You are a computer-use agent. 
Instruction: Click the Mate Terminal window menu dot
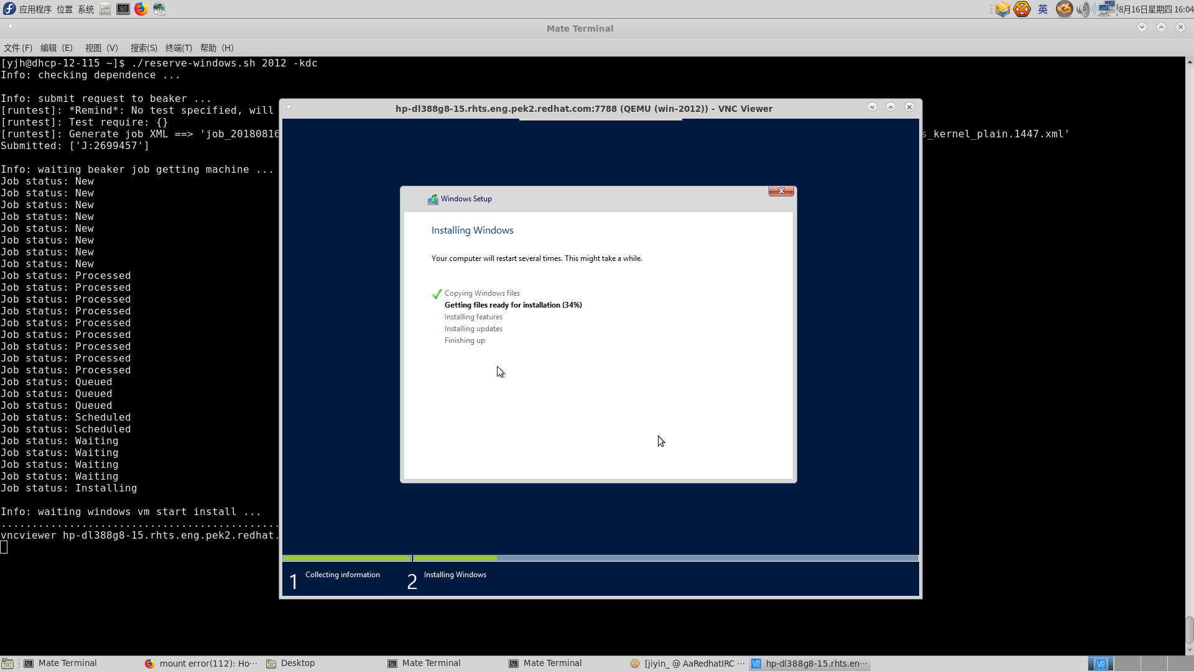tap(11, 26)
